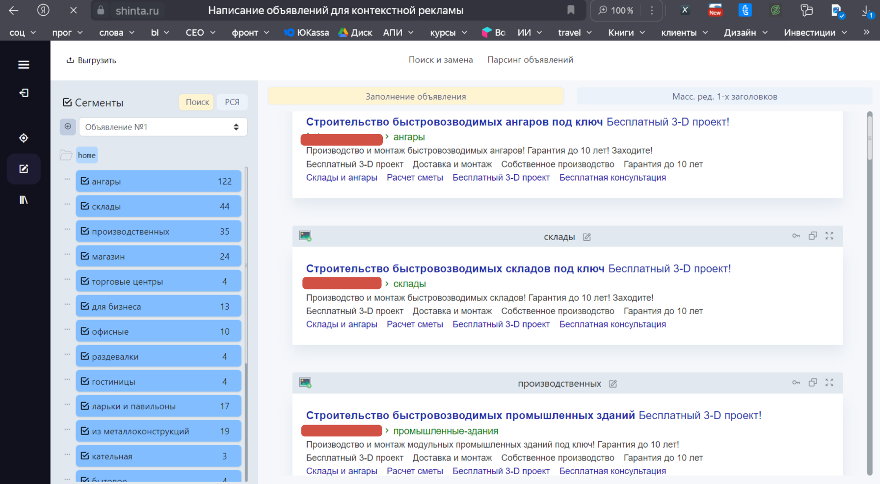Open the three-dot menu next to zoom

tap(652, 10)
